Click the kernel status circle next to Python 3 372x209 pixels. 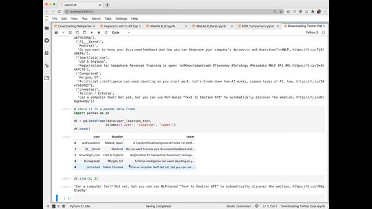point(323,33)
